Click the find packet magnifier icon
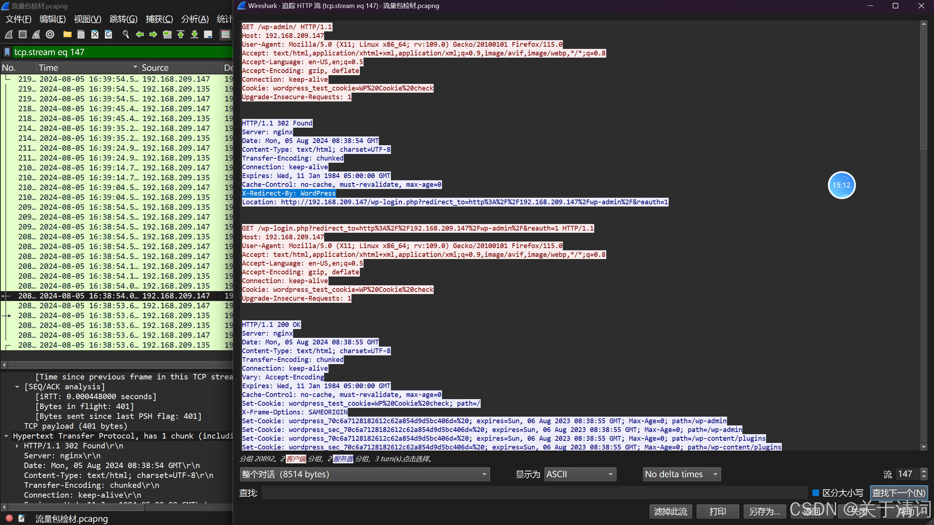Viewport: 934px width, 525px height. (x=126, y=34)
